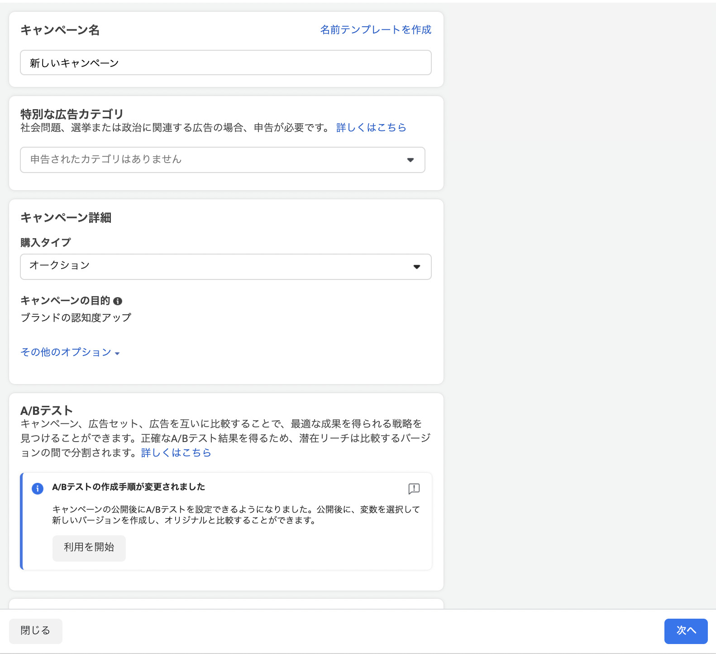Open 詳しくはこちら link in A/Bテスト description
This screenshot has width=716, height=654.
pos(176,453)
